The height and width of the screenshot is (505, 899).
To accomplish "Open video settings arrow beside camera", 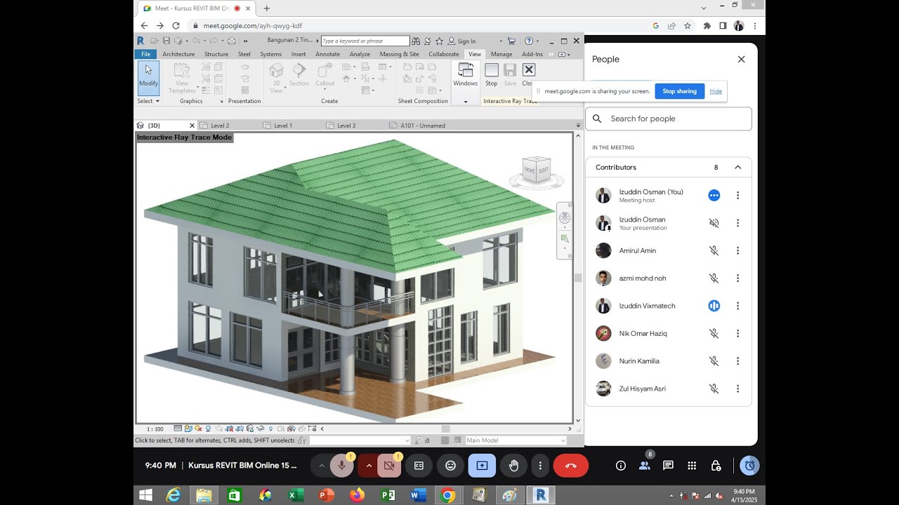I will [369, 465].
